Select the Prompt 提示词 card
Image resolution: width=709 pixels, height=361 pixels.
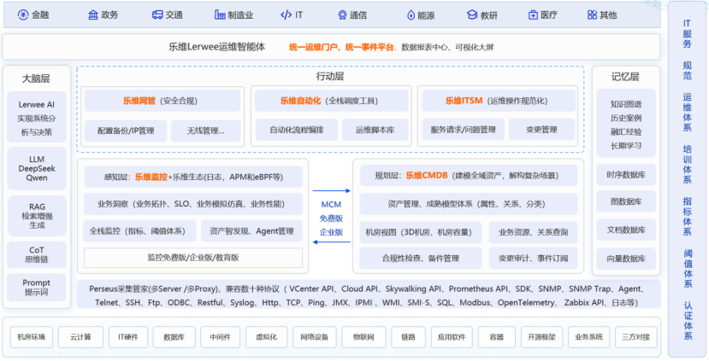[37, 288]
